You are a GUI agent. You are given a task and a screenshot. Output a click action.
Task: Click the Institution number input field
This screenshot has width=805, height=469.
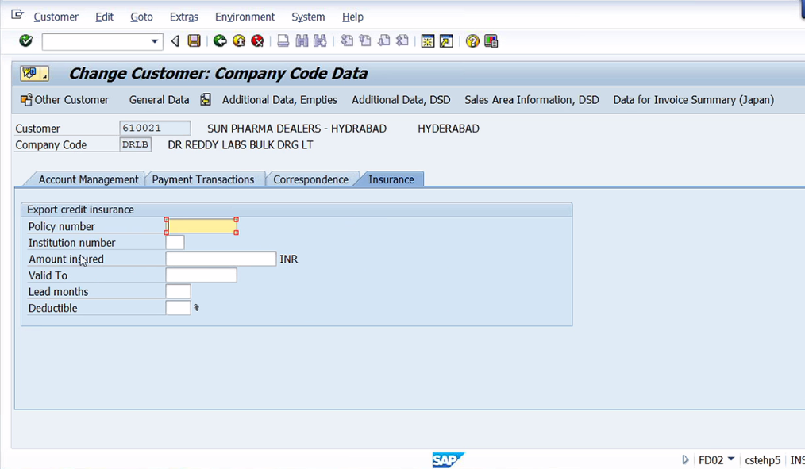[175, 242]
